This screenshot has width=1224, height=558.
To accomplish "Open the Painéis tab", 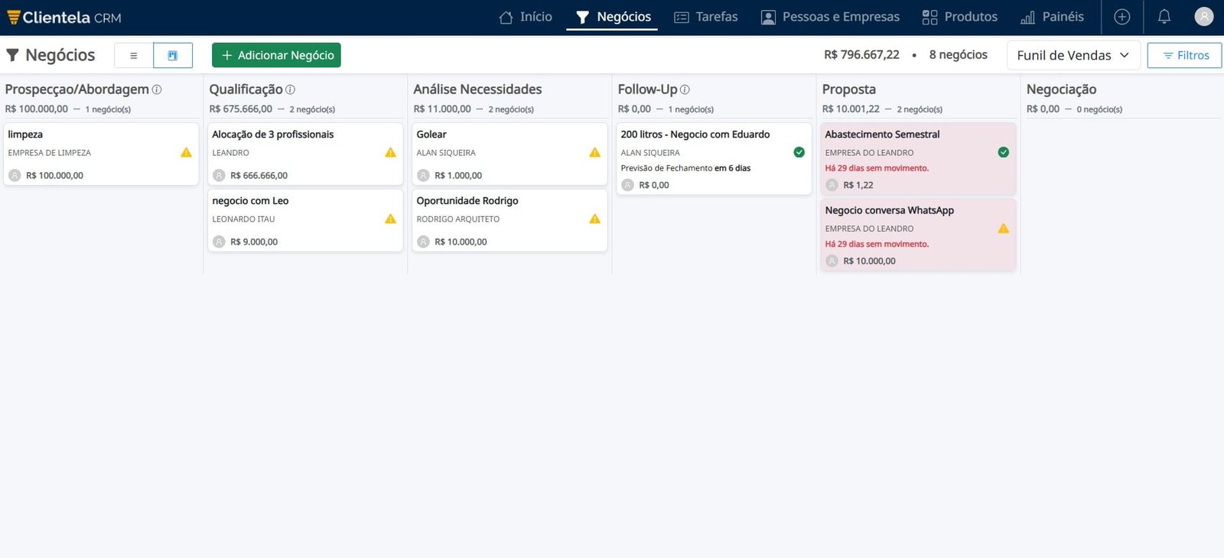I will pos(1052,17).
